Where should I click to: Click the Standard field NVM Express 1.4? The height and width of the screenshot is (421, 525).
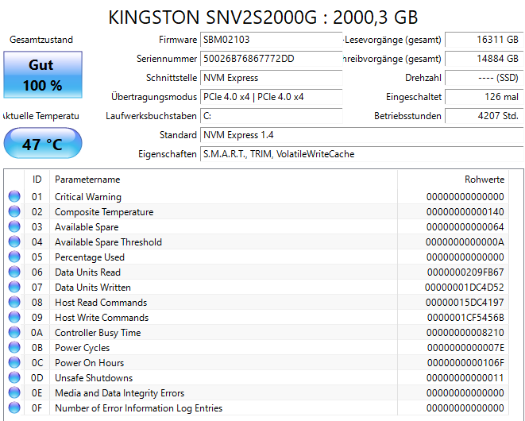point(361,135)
